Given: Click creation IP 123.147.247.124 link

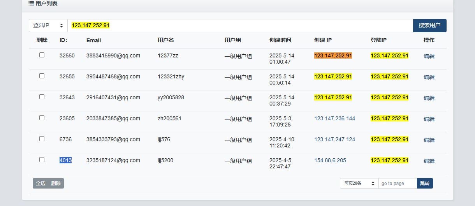Looking at the screenshot, I should point(334,139).
